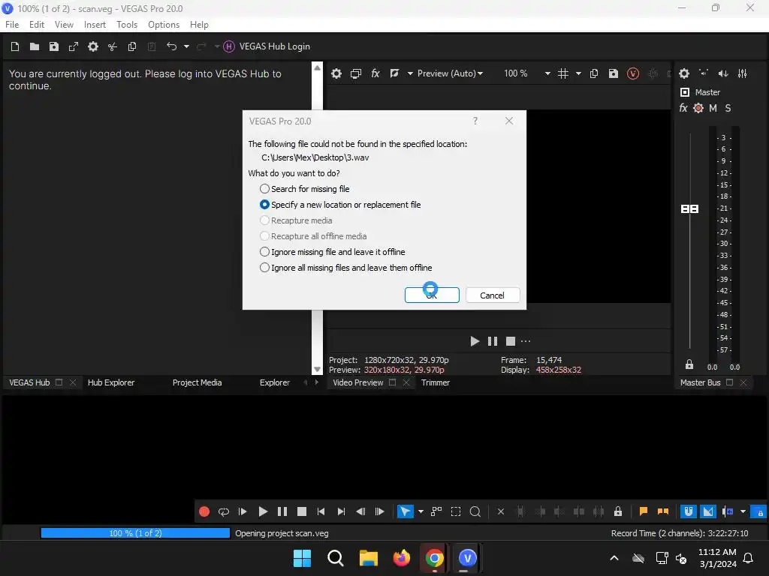The width and height of the screenshot is (769, 576).
Task: Save preview snapshot to file icon
Action: (x=613, y=73)
